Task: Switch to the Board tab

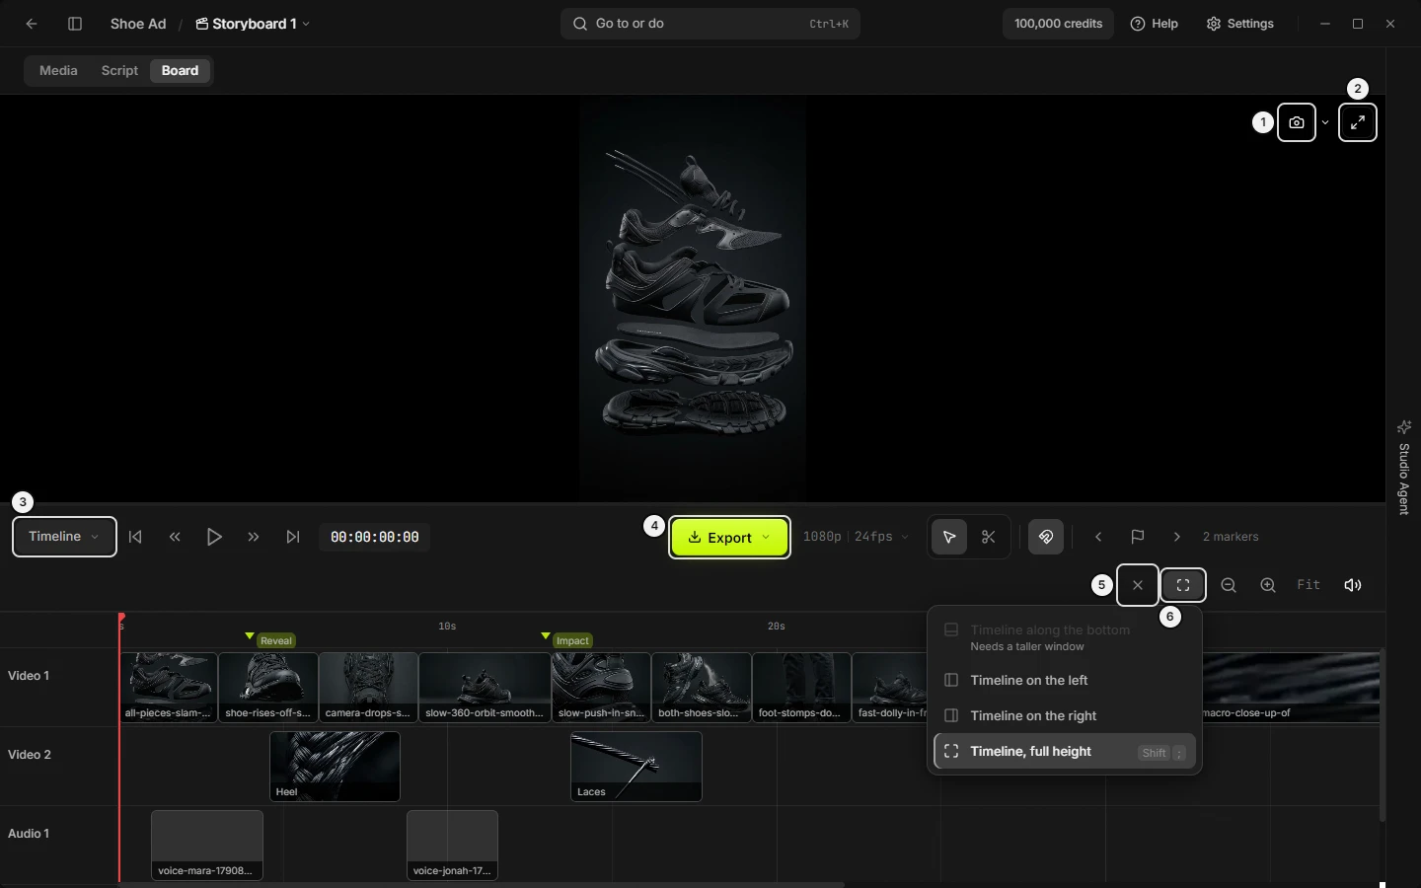Action: tap(180, 71)
